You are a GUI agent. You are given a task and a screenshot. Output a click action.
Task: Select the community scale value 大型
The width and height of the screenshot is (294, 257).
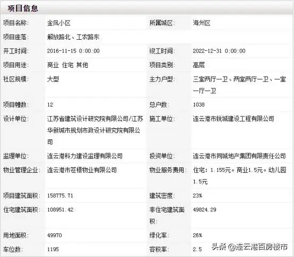(53, 79)
